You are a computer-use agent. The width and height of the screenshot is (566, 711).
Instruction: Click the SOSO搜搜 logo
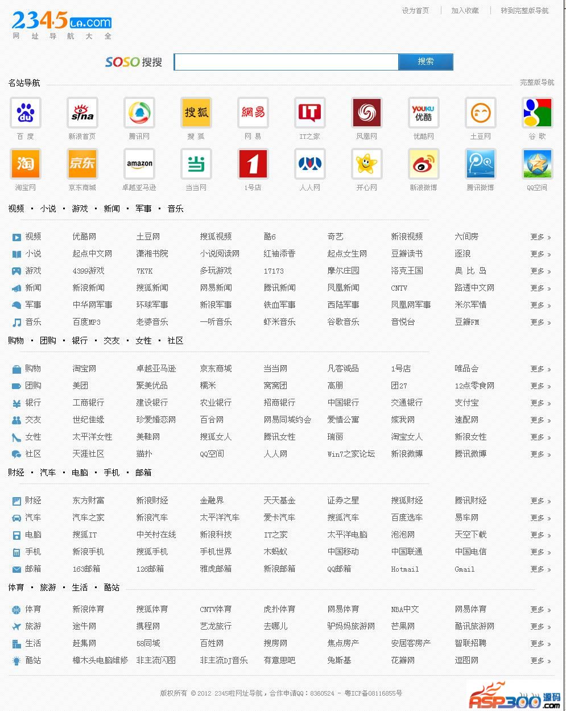(134, 62)
